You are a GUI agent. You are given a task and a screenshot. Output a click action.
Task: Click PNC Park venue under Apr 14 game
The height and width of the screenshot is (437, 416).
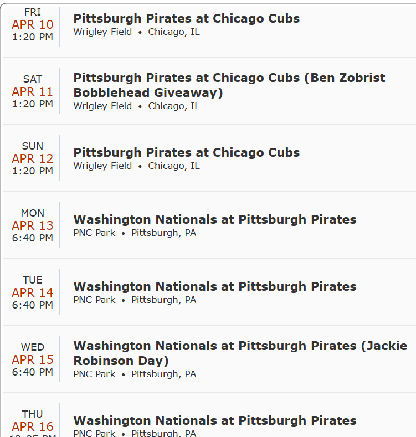pos(94,300)
